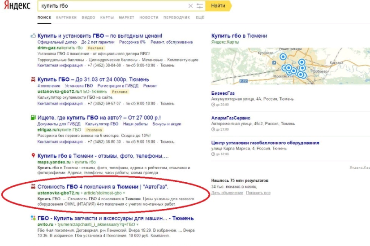Open the Купить гбо в Тюмени maps heading

click(239, 36)
